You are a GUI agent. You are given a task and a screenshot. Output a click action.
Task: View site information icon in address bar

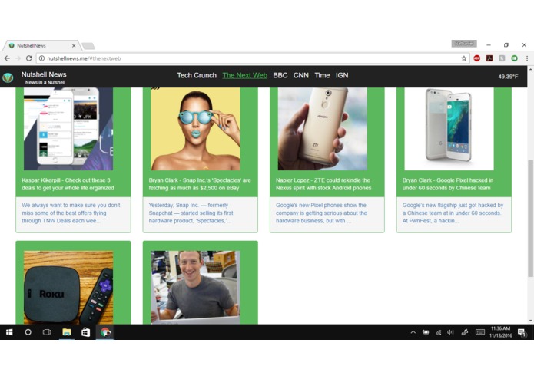[41, 58]
